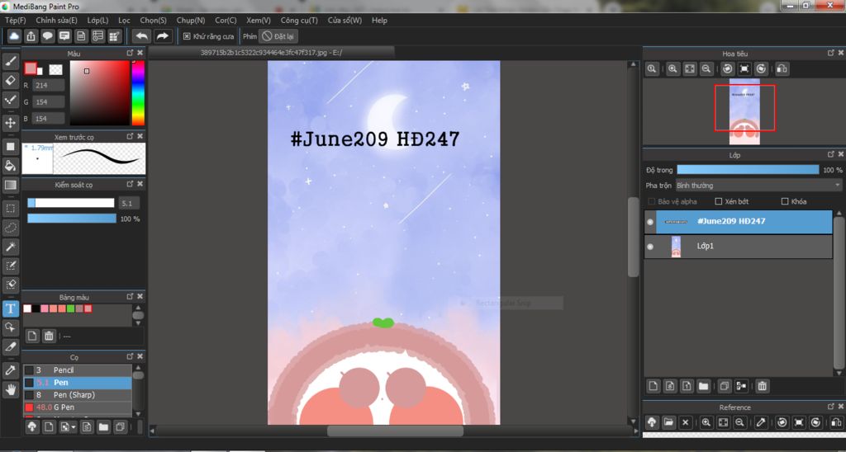The width and height of the screenshot is (846, 452).
Task: Hide the Lớp1 layer
Action: pos(650,246)
